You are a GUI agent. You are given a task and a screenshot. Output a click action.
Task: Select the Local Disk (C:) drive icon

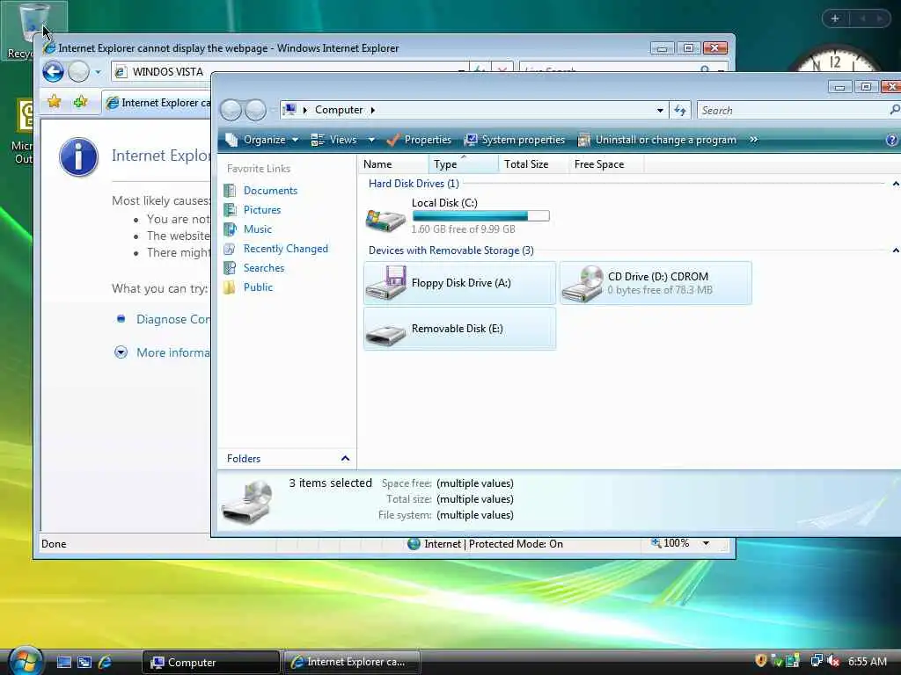click(385, 219)
